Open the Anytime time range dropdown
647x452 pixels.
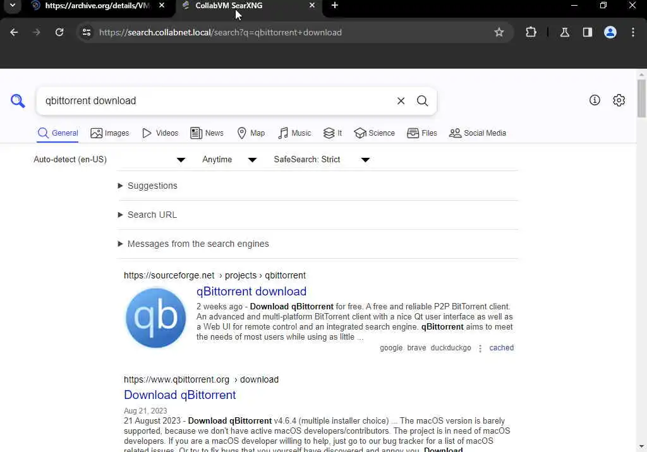(x=229, y=160)
